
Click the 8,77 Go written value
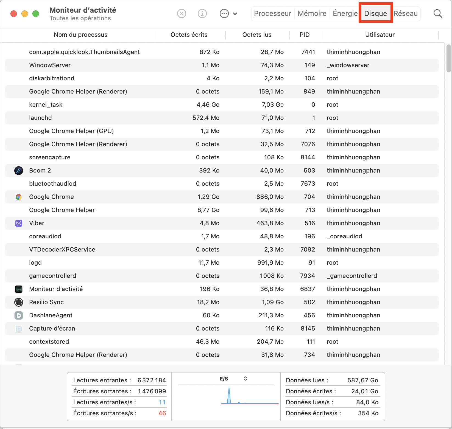pos(208,210)
